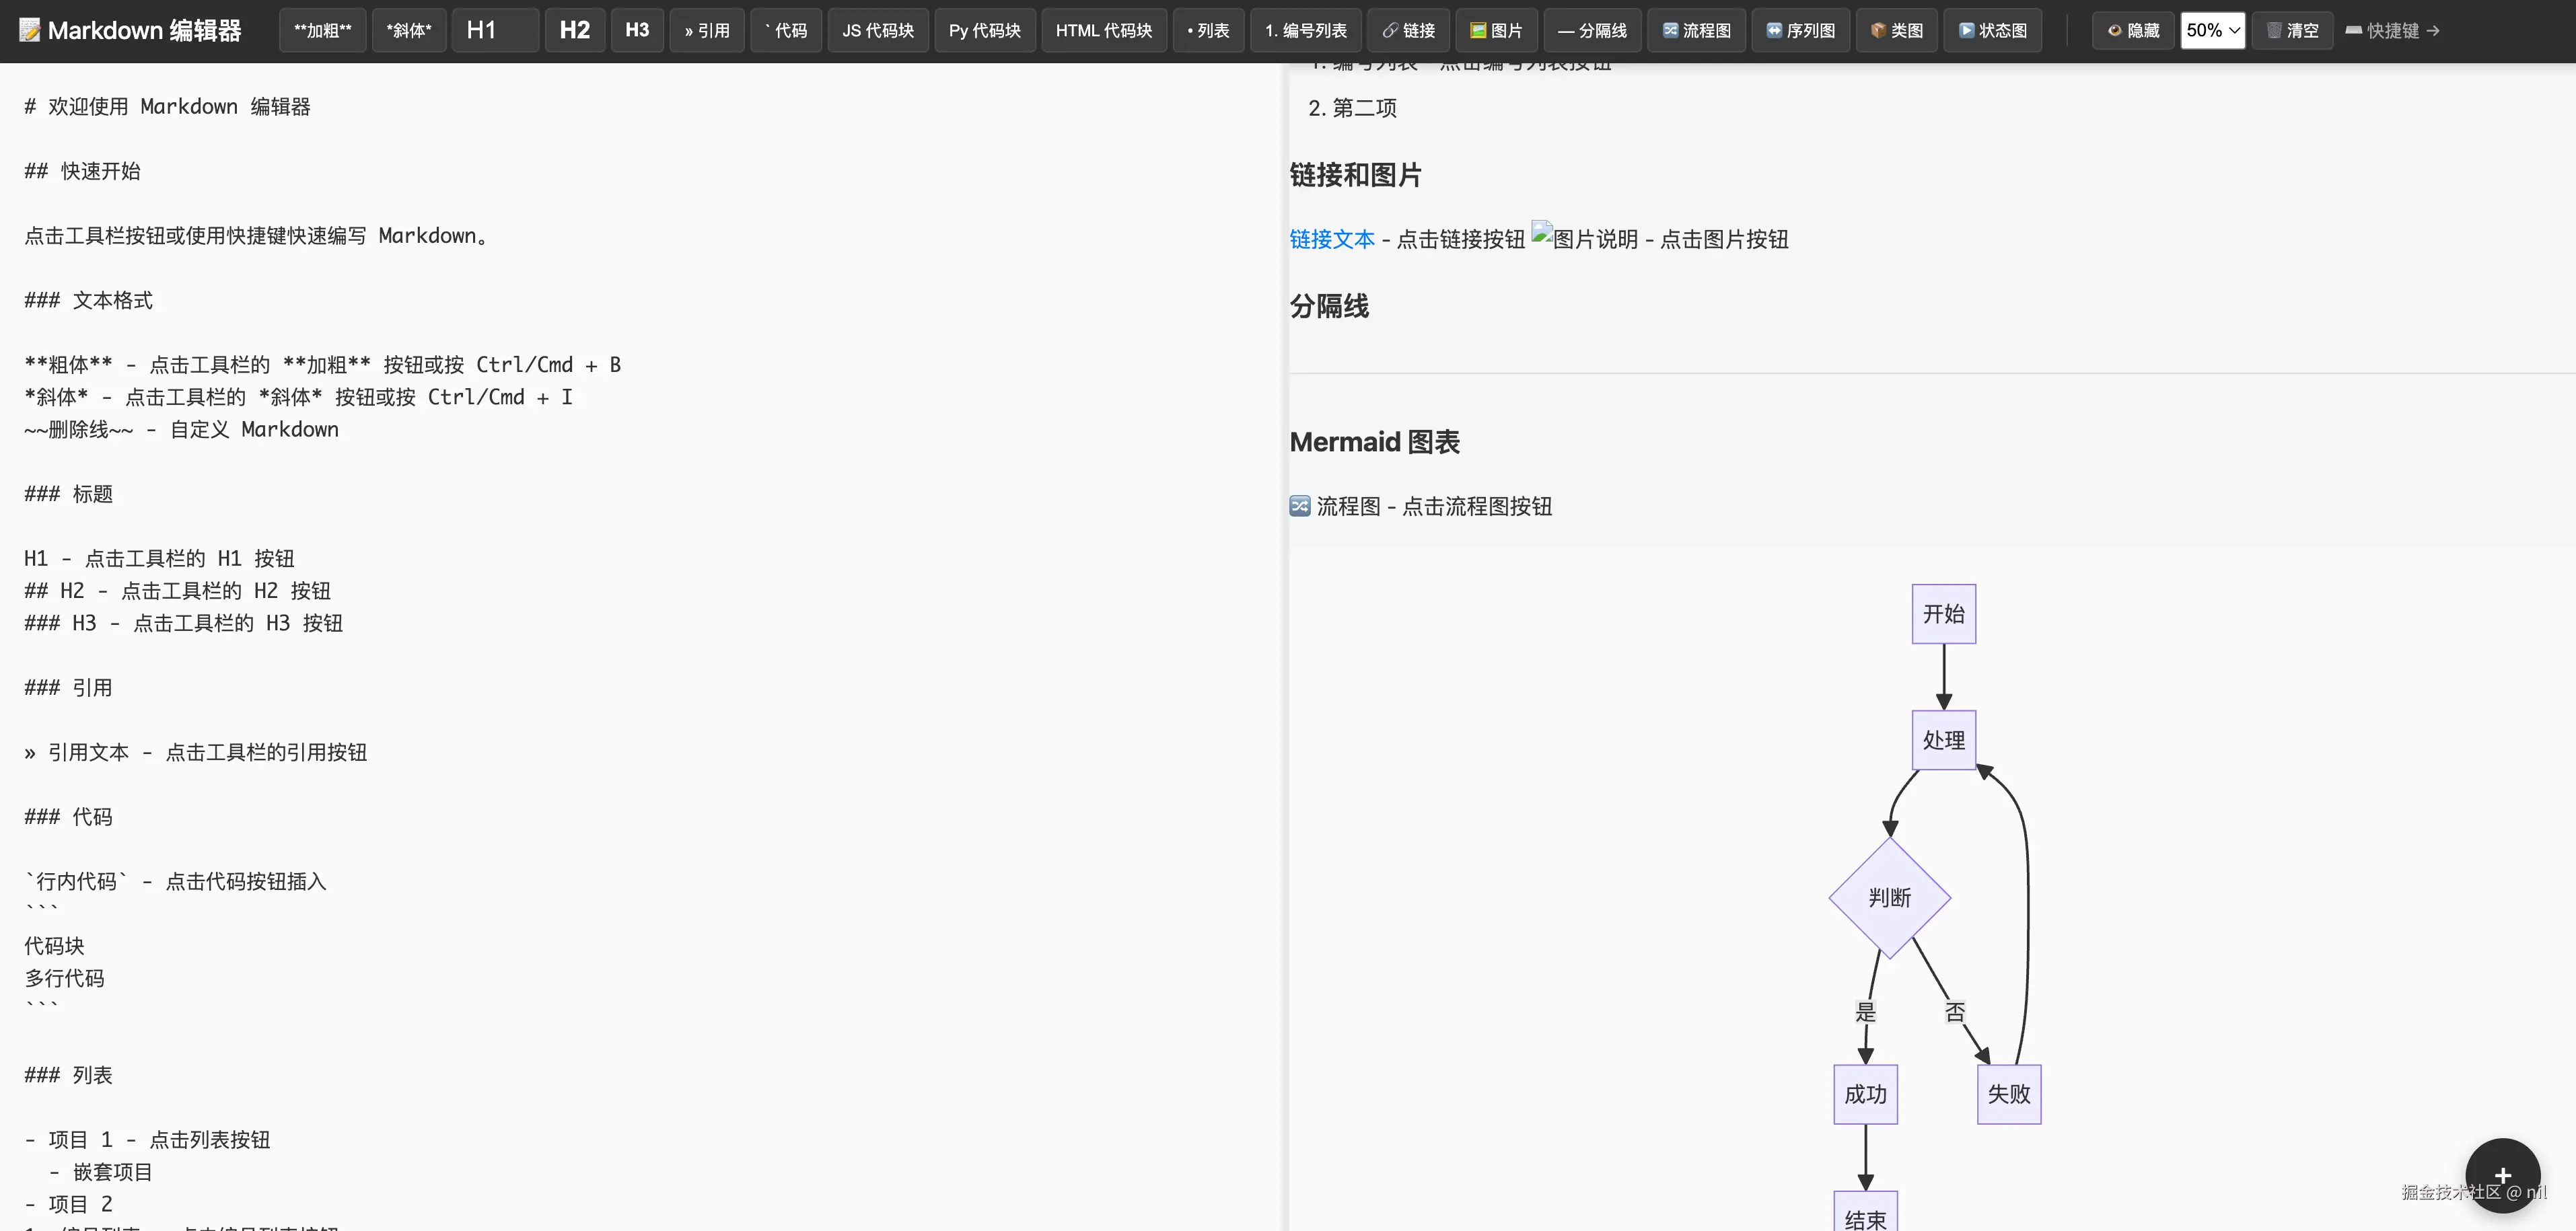
Task: Insert an H1 heading
Action: tap(494, 30)
